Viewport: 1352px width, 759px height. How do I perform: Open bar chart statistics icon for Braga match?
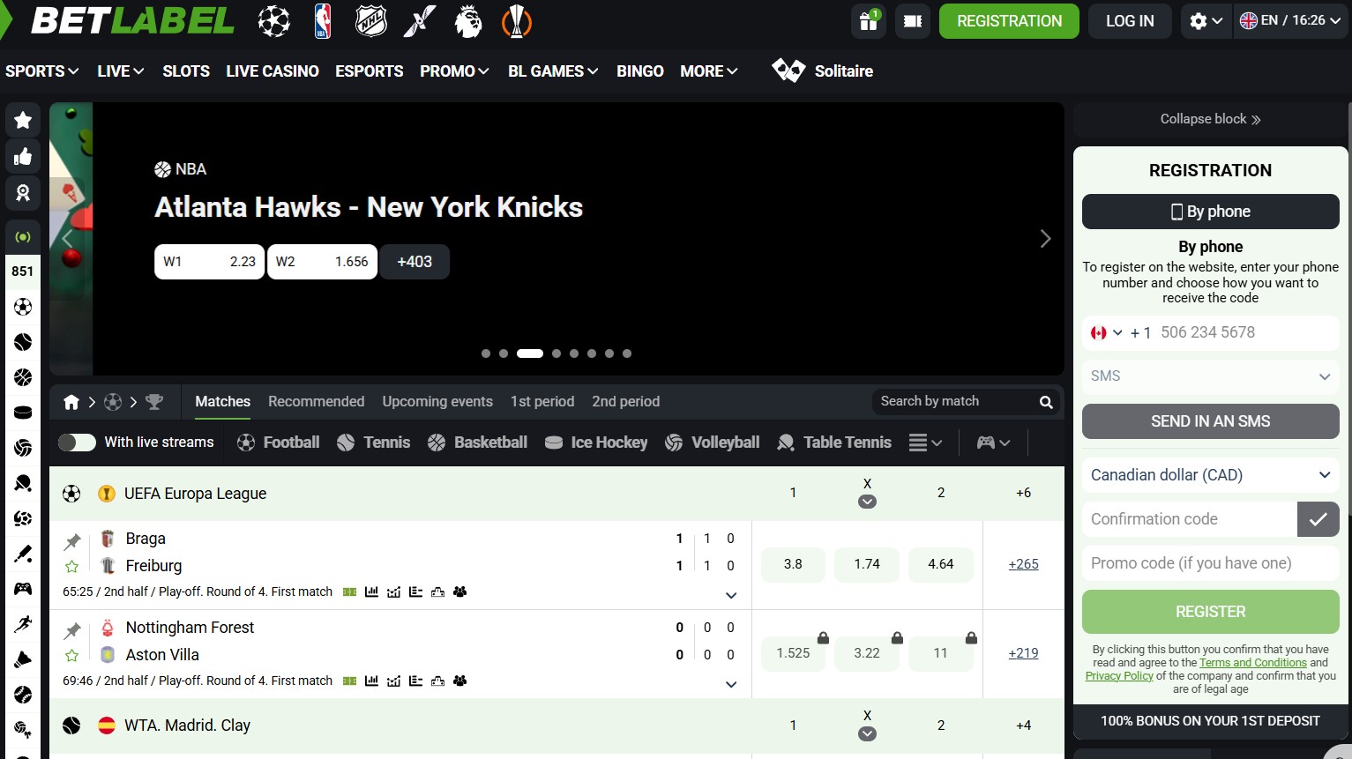(371, 592)
